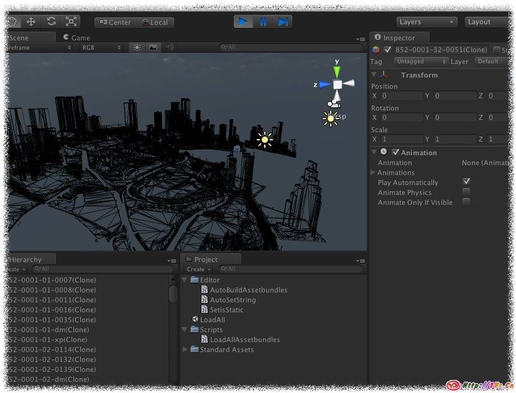516x393 pixels.
Task: Open the Inspector tab
Action: point(399,38)
